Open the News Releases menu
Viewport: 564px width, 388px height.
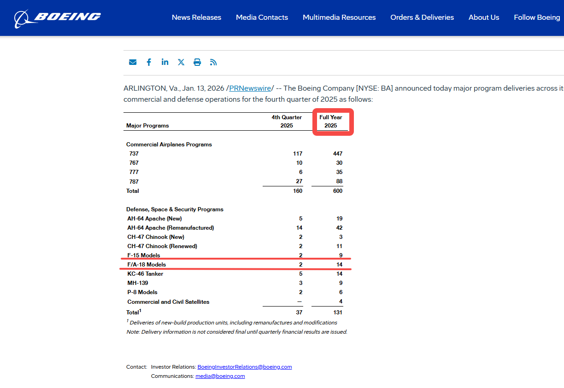[196, 17]
